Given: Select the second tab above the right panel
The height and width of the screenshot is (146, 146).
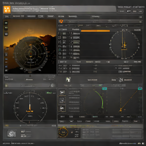Looking at the screenshot, I should [x=73, y=17].
